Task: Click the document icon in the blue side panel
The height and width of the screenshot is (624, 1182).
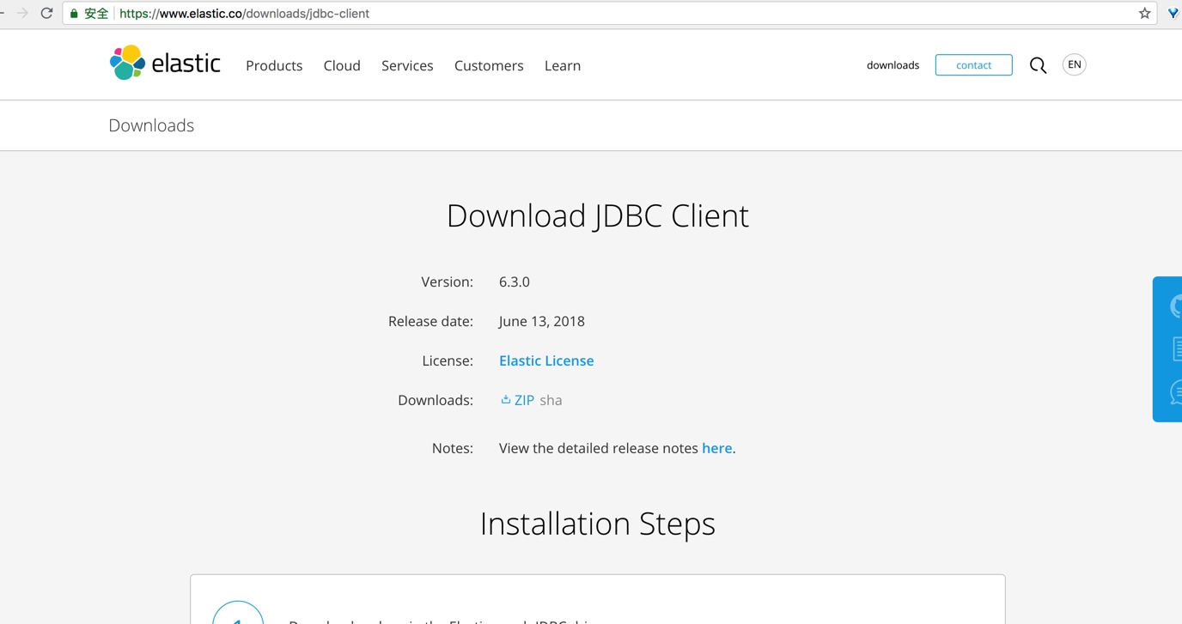Action: click(x=1175, y=348)
